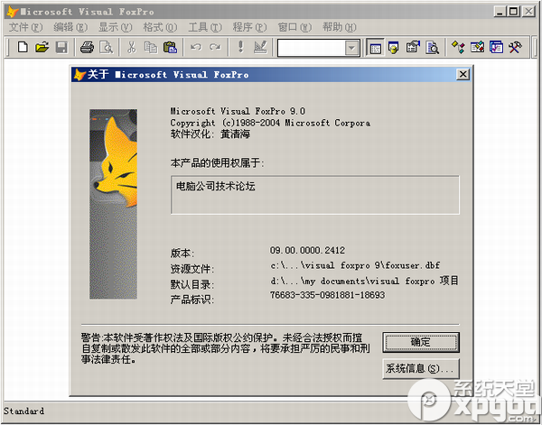The image size is (542, 425).
Task: Click the 警告 copyright warning paragraph
Action: [x=225, y=348]
